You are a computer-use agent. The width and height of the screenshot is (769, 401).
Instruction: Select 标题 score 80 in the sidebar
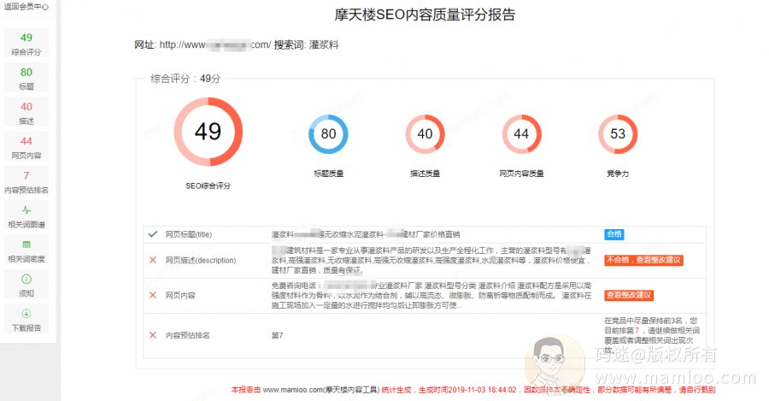(x=26, y=79)
